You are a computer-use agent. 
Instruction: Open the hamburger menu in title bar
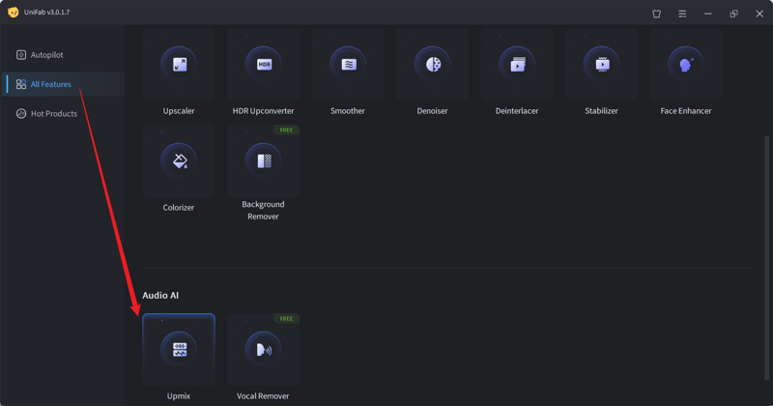[x=682, y=14]
